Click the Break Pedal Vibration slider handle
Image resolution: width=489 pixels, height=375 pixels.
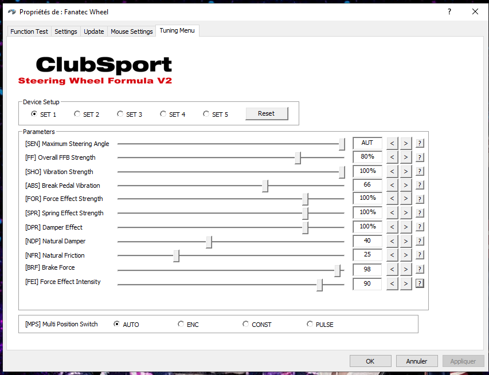(x=265, y=186)
